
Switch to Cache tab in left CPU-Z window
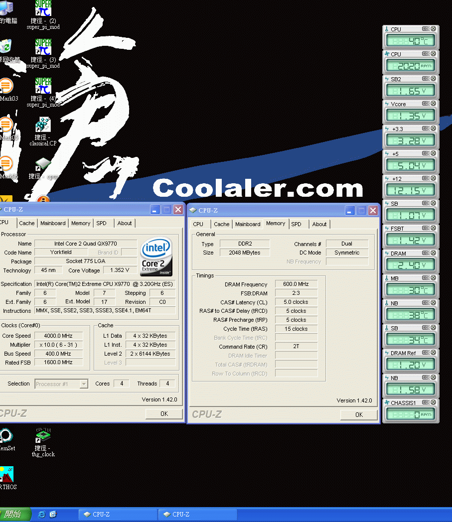26,223
